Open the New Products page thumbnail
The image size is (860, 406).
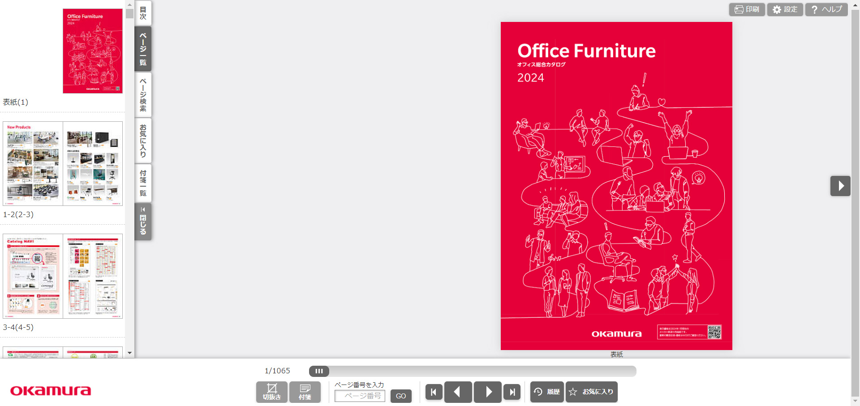click(x=33, y=164)
